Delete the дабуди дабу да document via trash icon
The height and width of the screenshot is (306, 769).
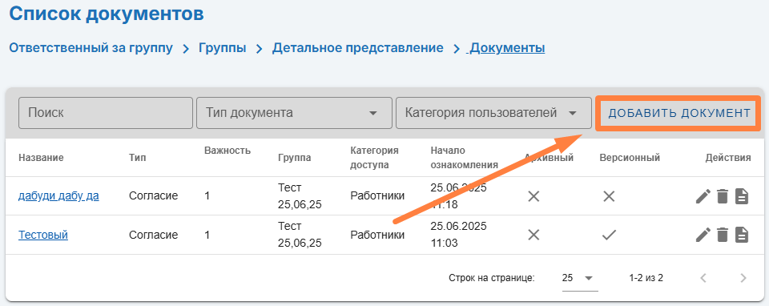pos(722,196)
